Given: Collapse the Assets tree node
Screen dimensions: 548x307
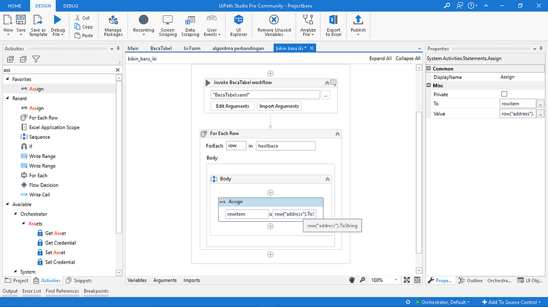Looking at the screenshot, I should coord(23,223).
